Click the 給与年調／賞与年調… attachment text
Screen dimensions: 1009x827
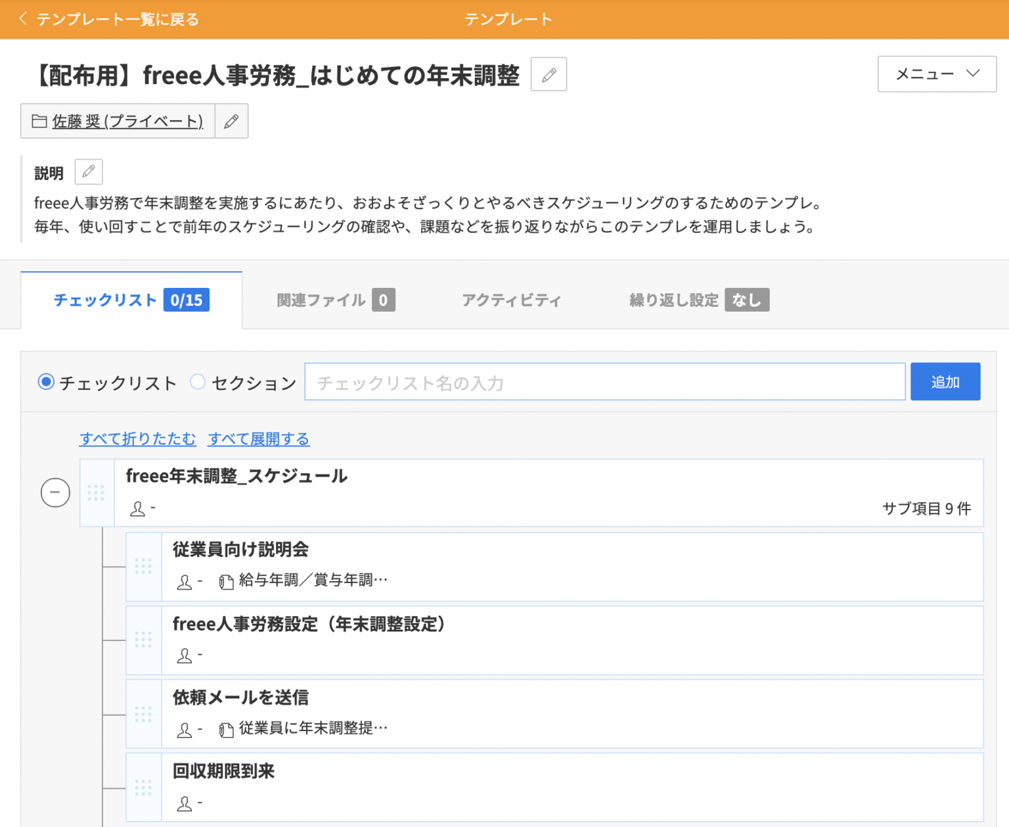click(313, 580)
